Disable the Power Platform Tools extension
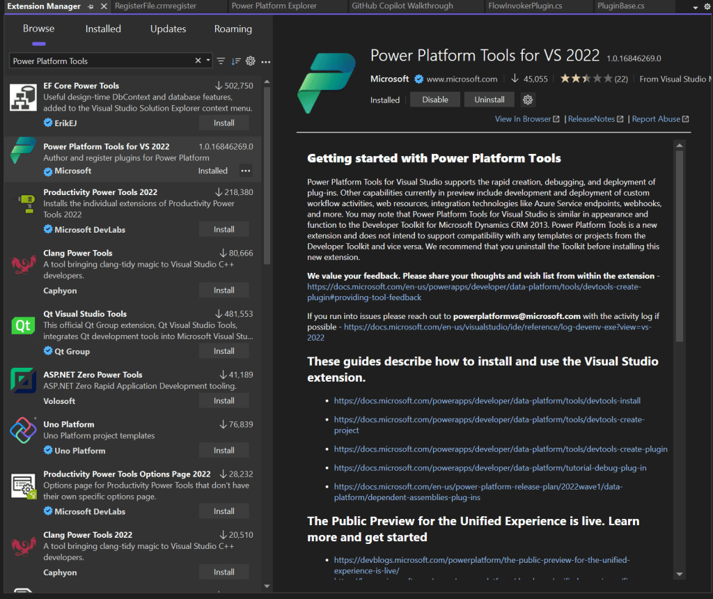This screenshot has height=599, width=713. click(434, 100)
